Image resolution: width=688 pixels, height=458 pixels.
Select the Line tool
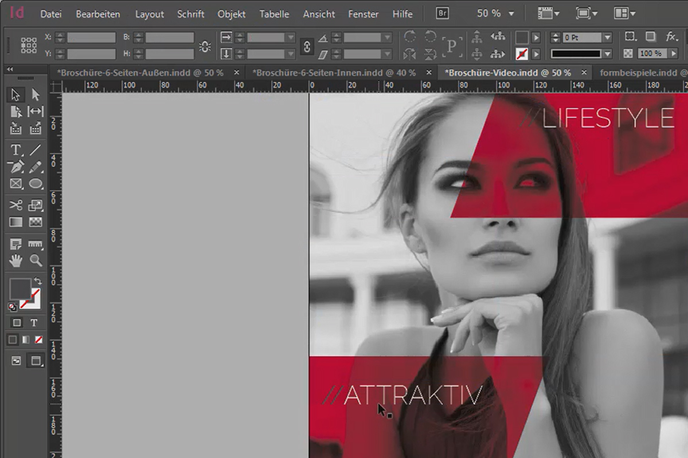coord(36,150)
